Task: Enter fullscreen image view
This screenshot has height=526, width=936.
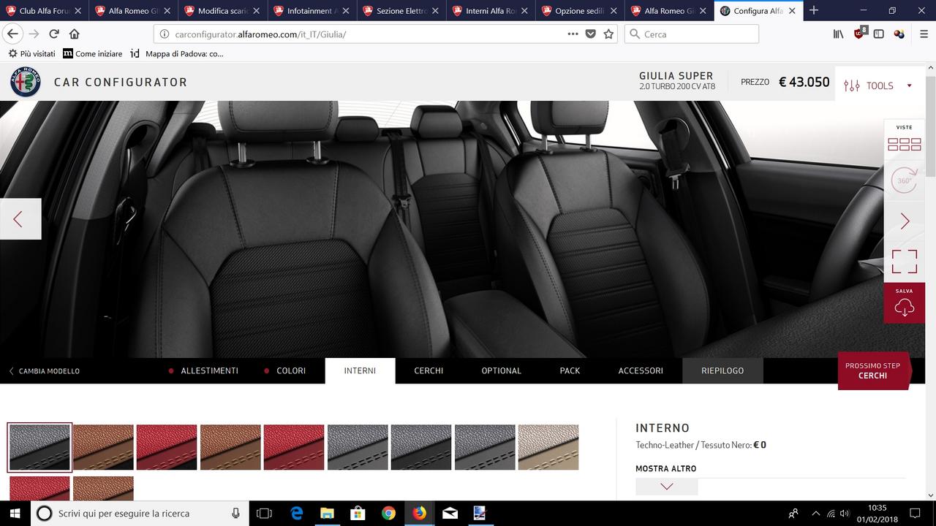Action: 905,261
